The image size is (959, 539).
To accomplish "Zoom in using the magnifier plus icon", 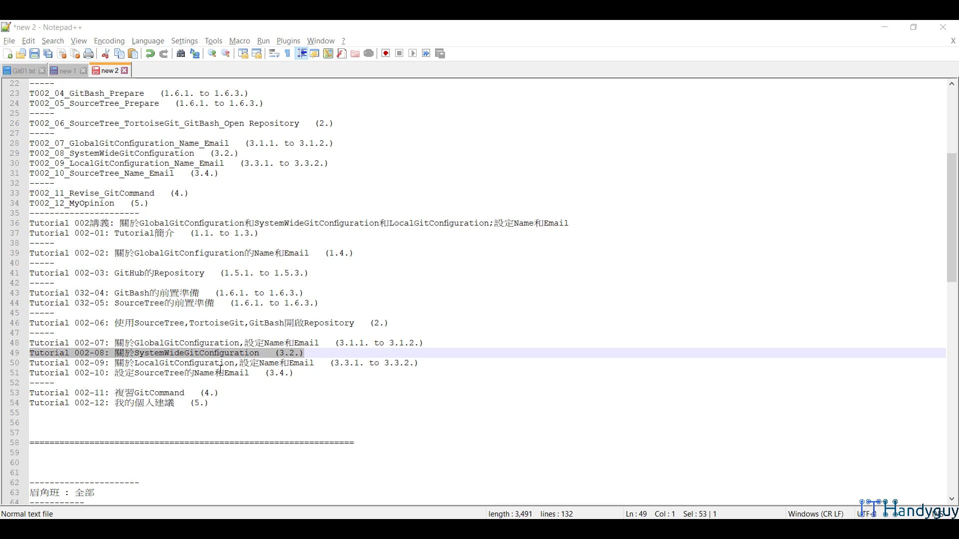I will tap(212, 53).
